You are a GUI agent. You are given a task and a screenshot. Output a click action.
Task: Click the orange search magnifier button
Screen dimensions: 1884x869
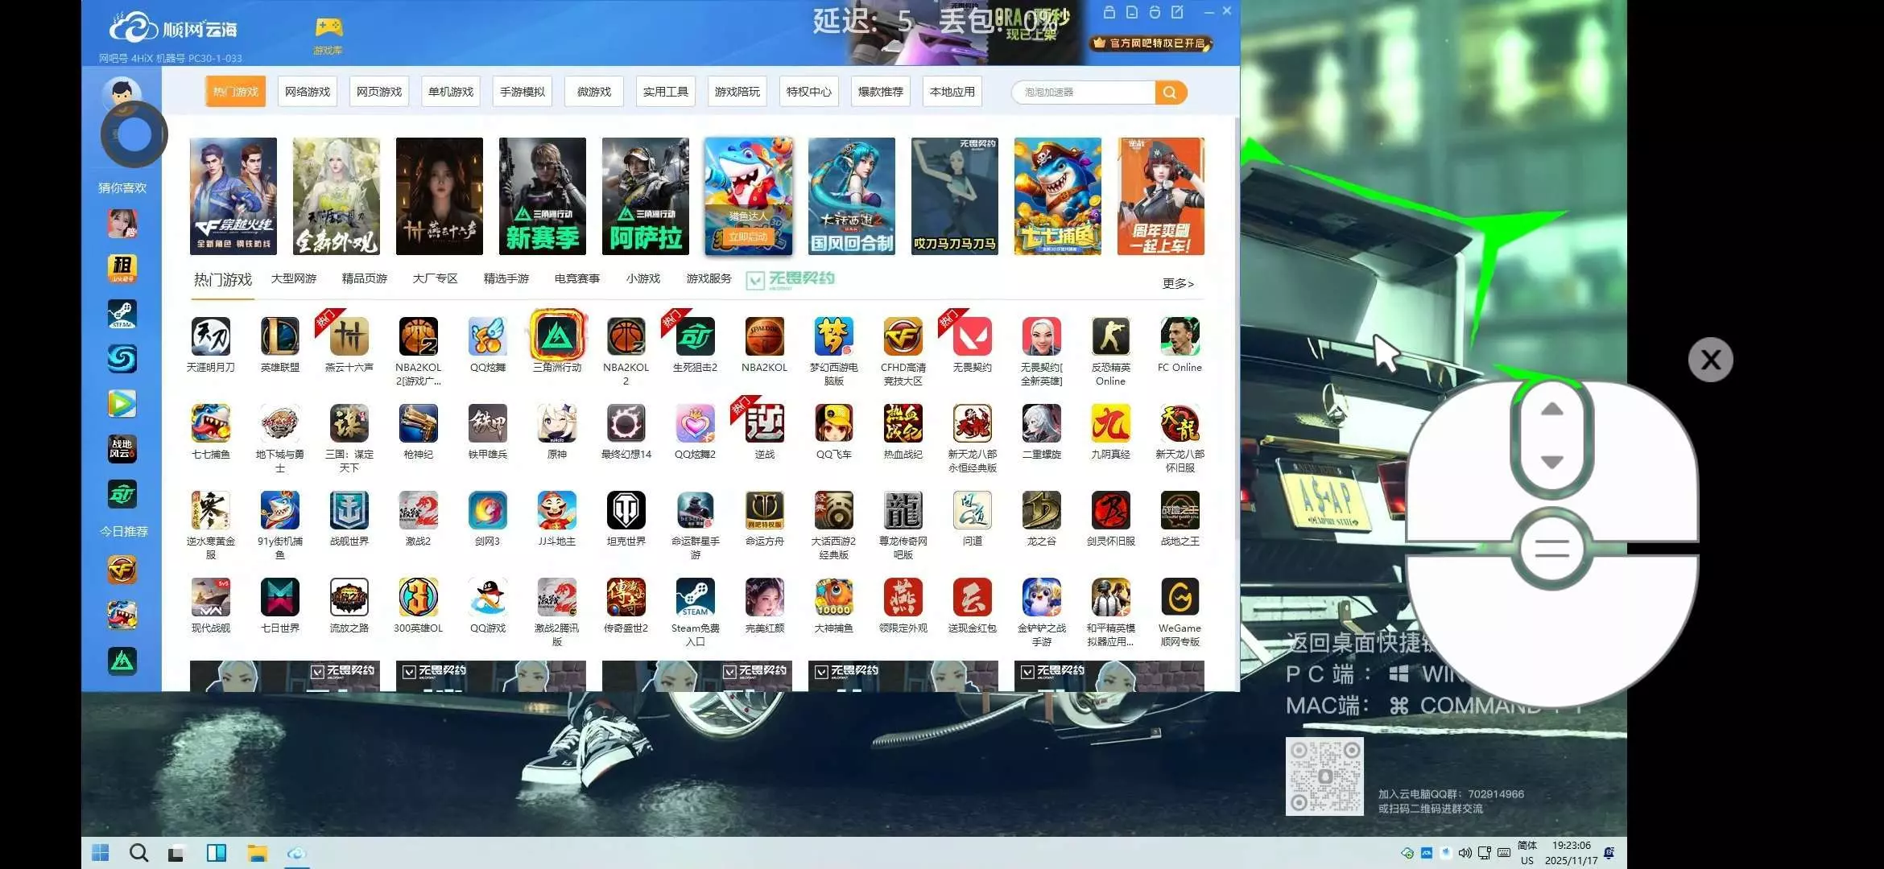coord(1170,93)
